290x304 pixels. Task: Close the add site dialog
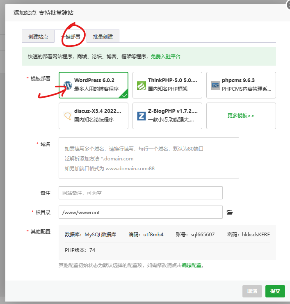pos(288,6)
